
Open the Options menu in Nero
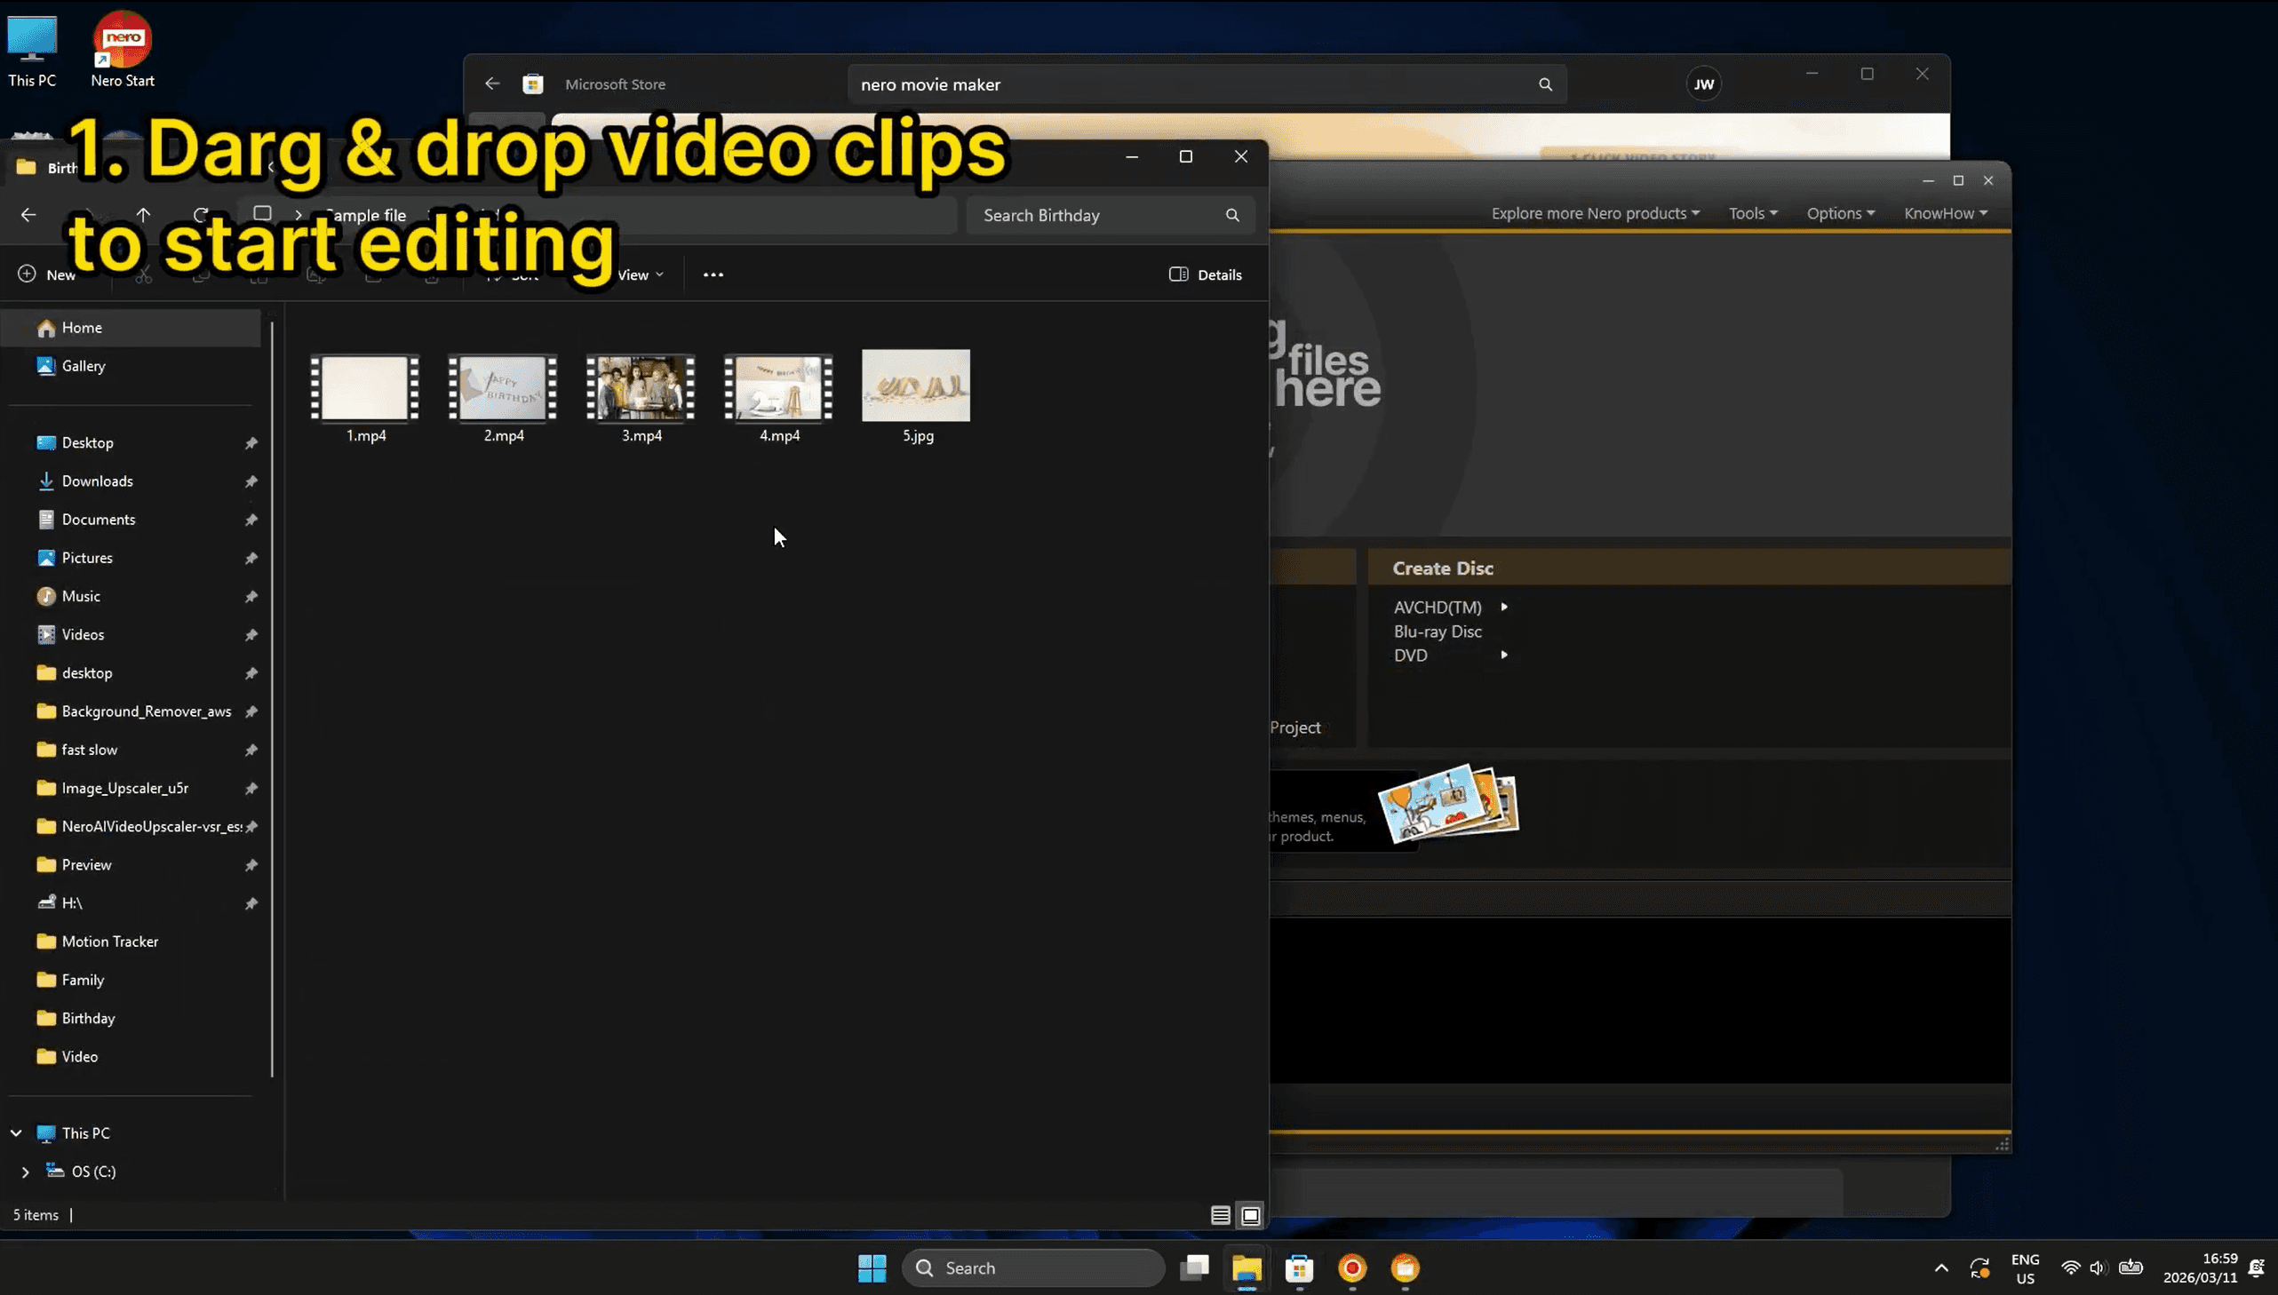1839,213
